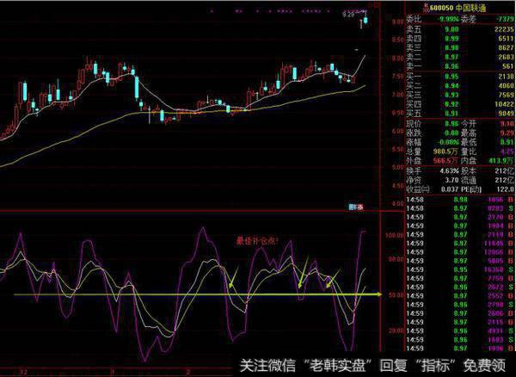Click the 100.00 level on the indicator axis
The image size is (516, 377).
point(394,236)
